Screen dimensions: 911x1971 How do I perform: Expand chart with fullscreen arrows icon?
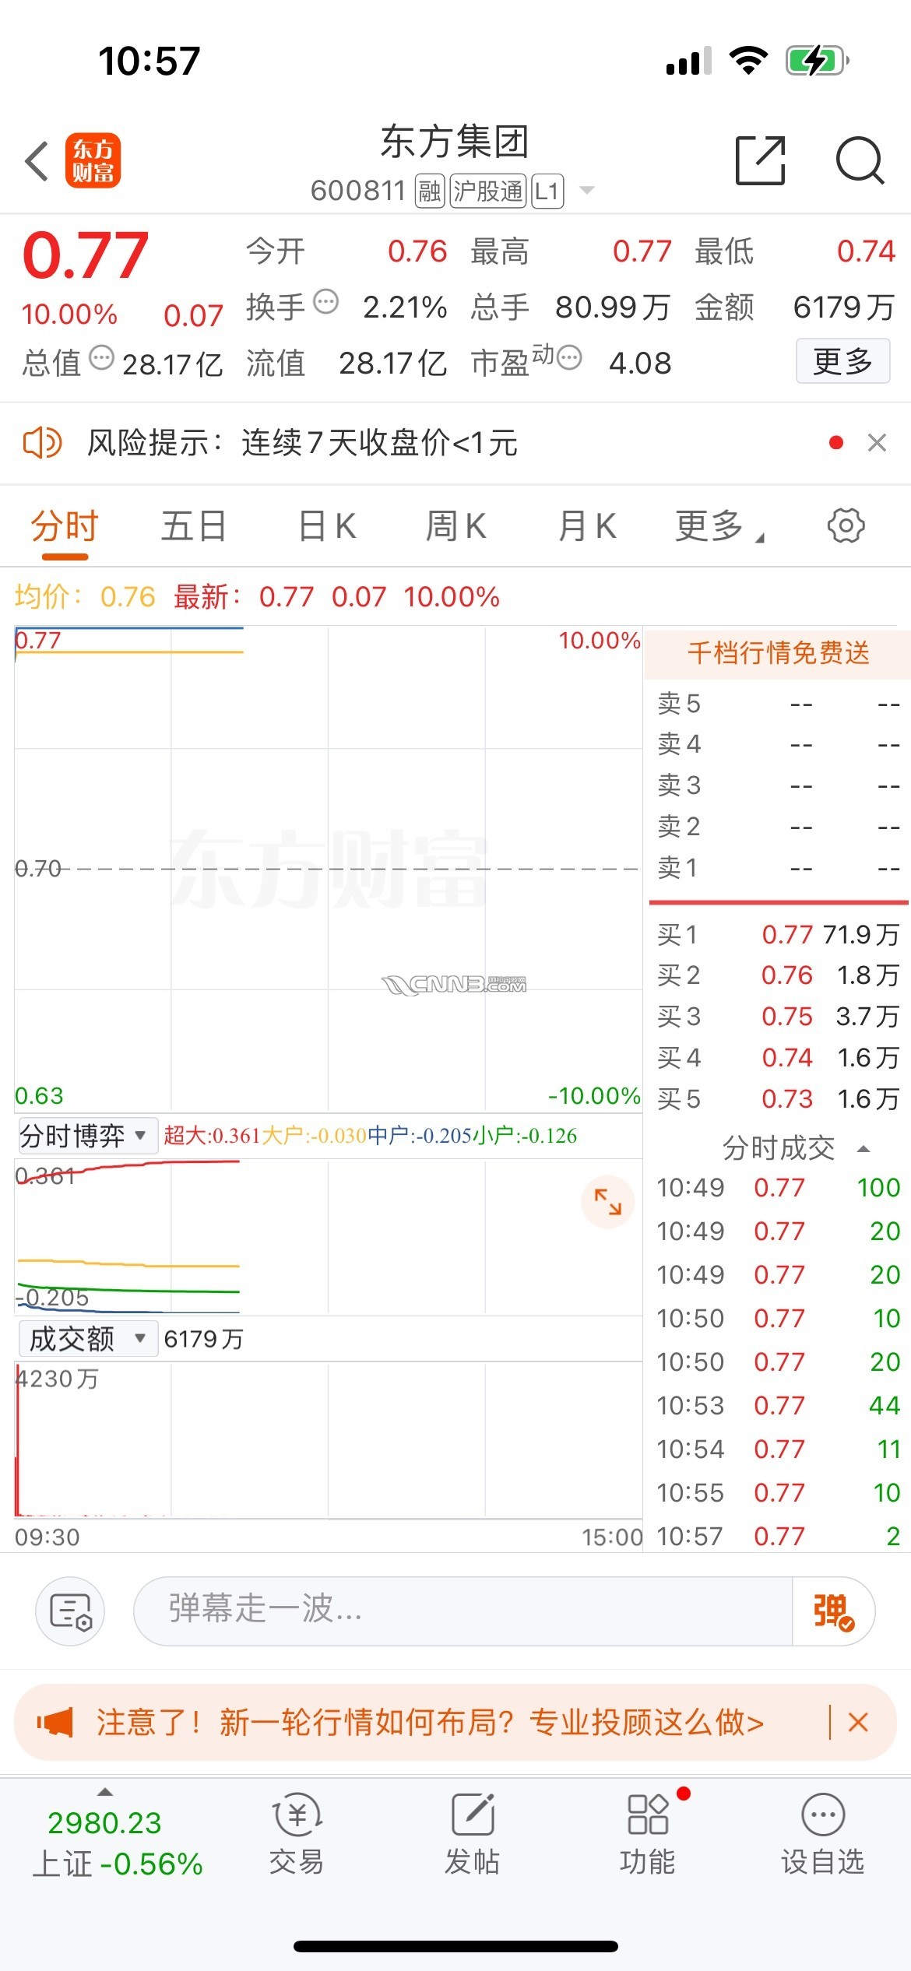click(607, 1202)
